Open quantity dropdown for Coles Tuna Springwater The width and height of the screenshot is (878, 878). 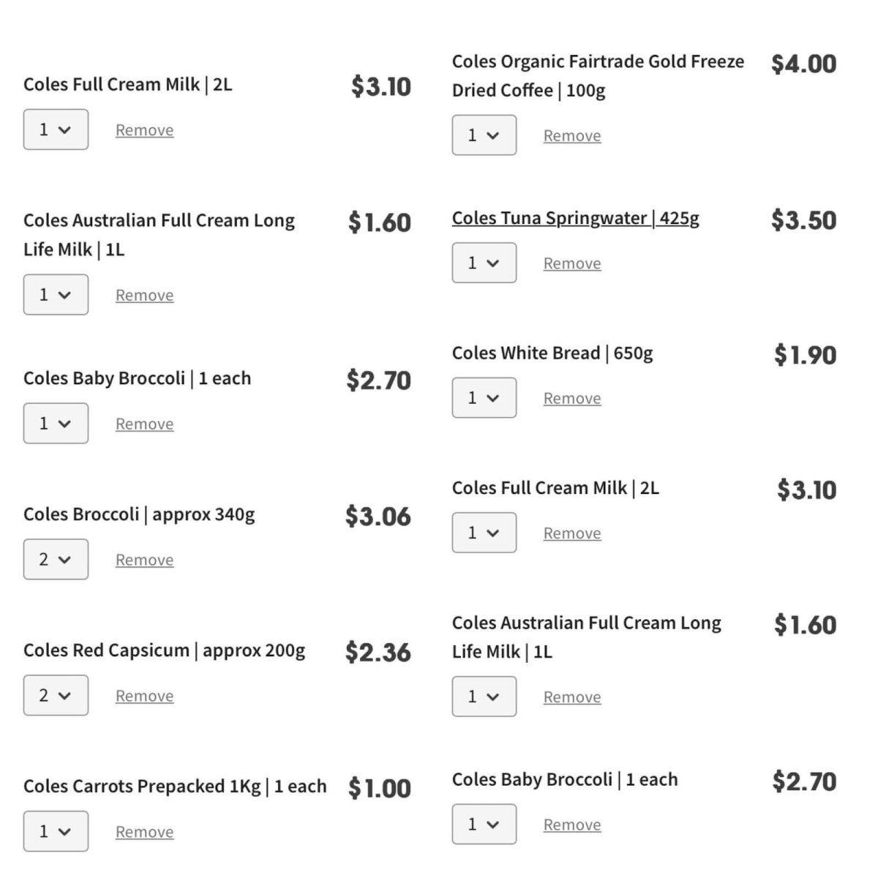coord(484,263)
